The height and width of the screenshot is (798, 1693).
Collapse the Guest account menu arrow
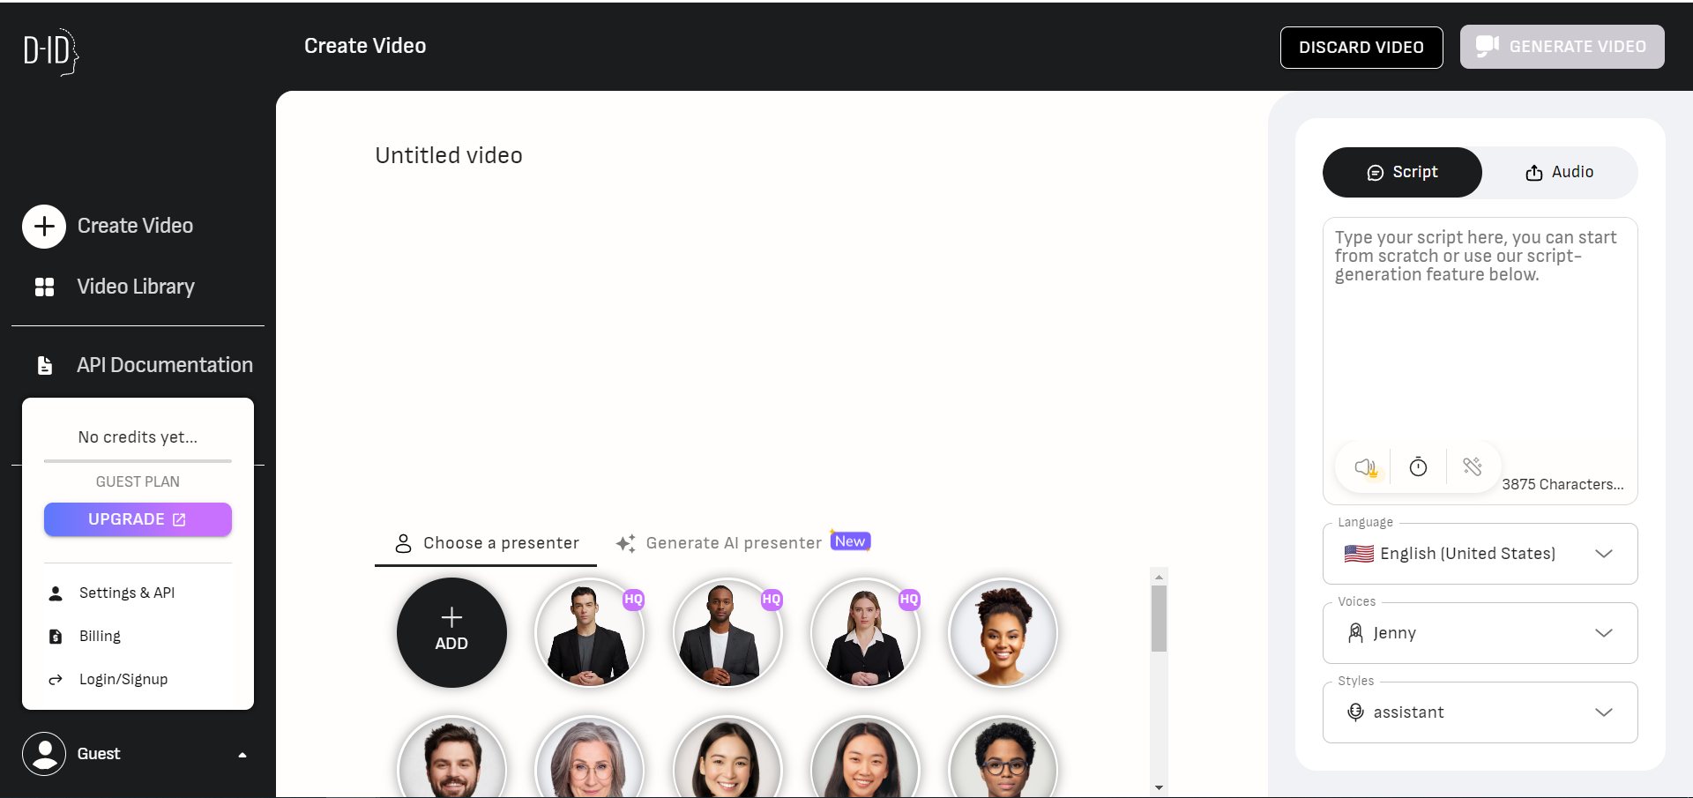[x=242, y=755]
